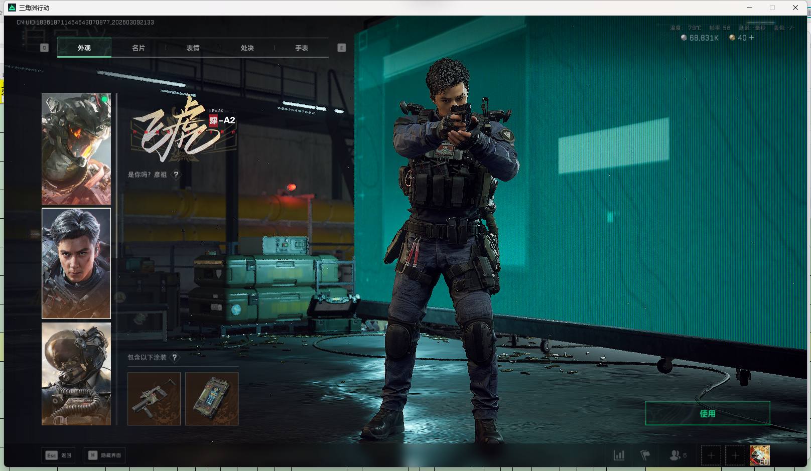Click the 是你吗？彦祖 skin name text
This screenshot has height=471, width=811.
(x=147, y=175)
